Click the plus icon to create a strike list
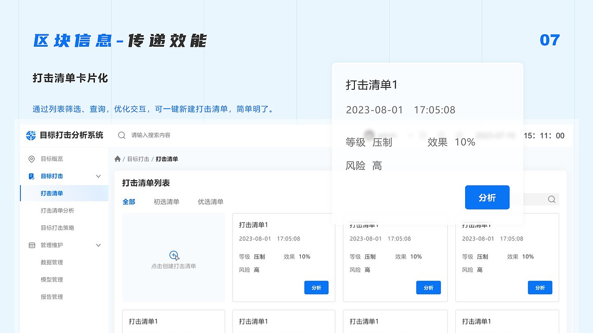 tap(173, 254)
